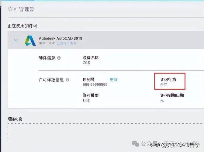Viewport: 204px width, 152px height.
Task: Click the 更新 link next to serial number
Action: click(x=114, y=80)
